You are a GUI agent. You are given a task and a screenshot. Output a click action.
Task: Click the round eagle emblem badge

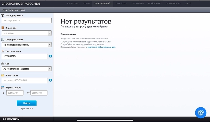point(201,113)
